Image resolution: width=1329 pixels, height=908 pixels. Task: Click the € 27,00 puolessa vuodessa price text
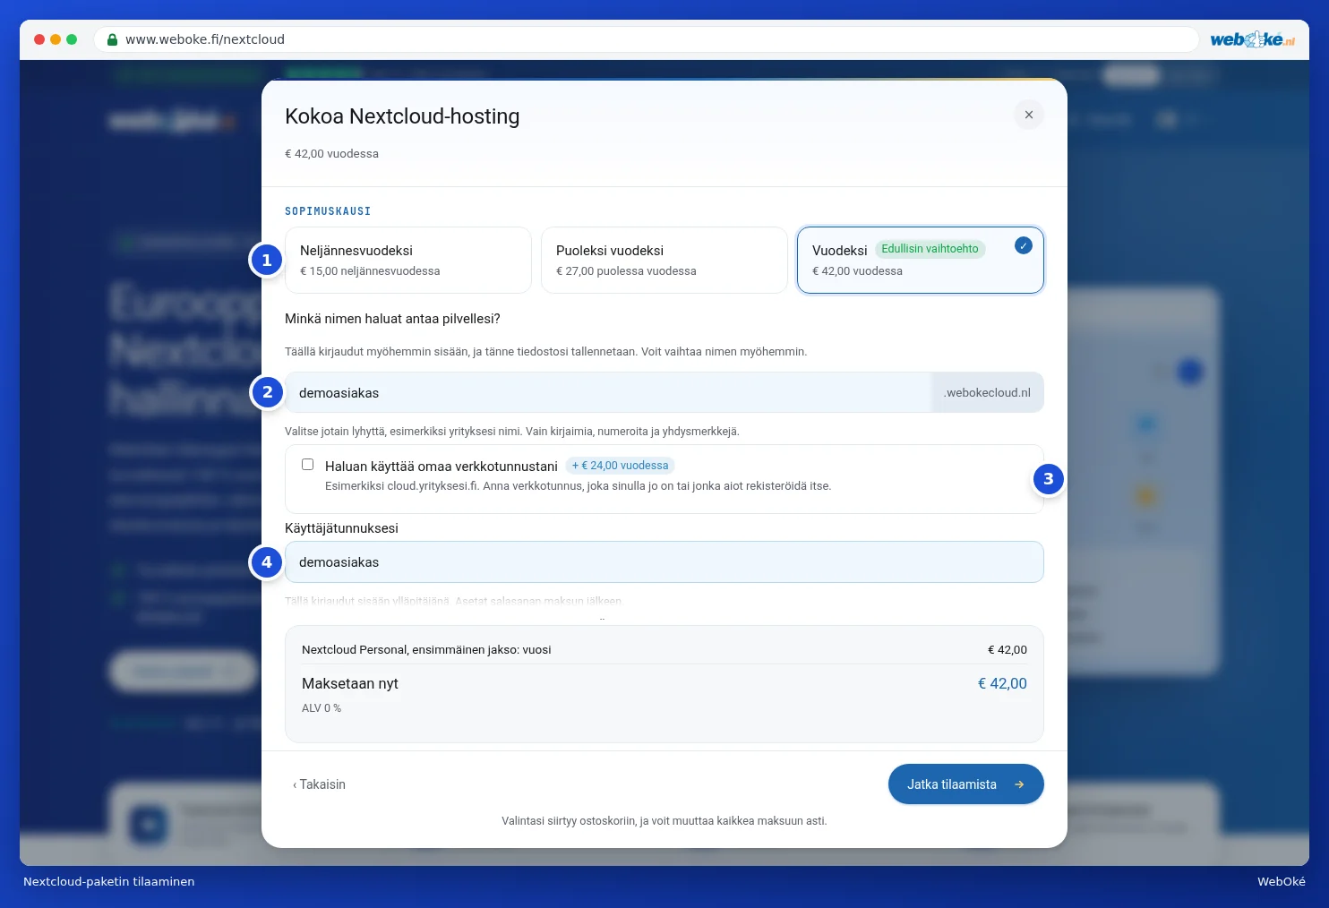pyautogui.click(x=626, y=271)
